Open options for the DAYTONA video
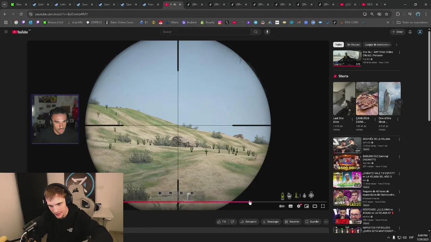431x242 pixels. [x=399, y=52]
